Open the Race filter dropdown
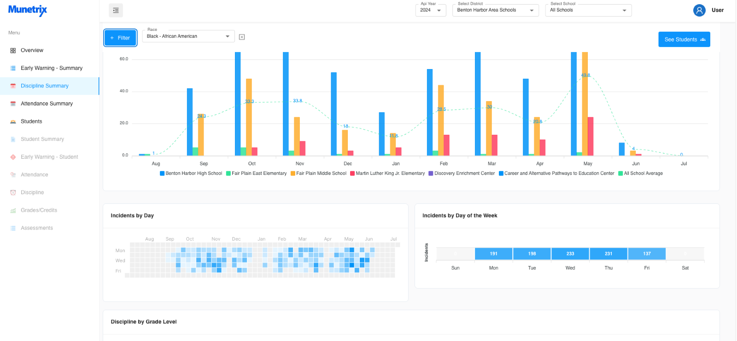Viewport: 737px width, 341px height. 188,36
